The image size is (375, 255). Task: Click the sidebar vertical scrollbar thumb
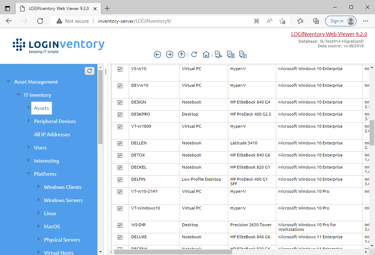coord(101,107)
